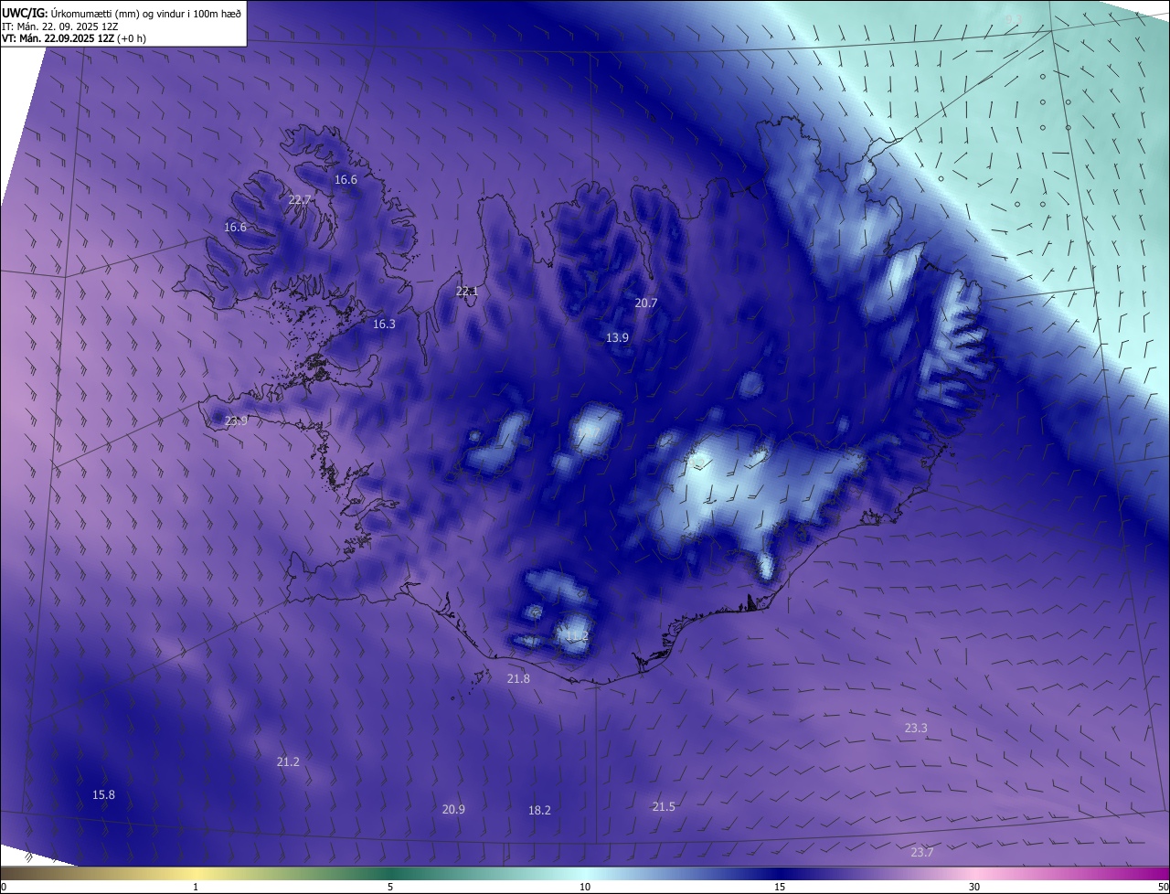This screenshot has width=1170, height=894.
Task: Click the 21.5 value on the map
Action: 664,806
